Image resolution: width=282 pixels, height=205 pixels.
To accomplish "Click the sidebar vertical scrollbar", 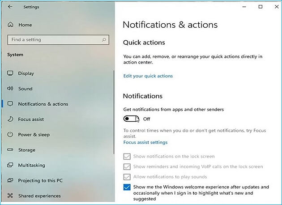I will coord(114,112).
